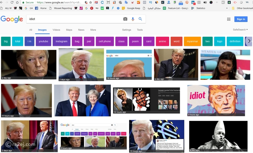Select the orange 'myanmar' suggestion chip
253x153 pixels.
pyautogui.click(x=192, y=41)
